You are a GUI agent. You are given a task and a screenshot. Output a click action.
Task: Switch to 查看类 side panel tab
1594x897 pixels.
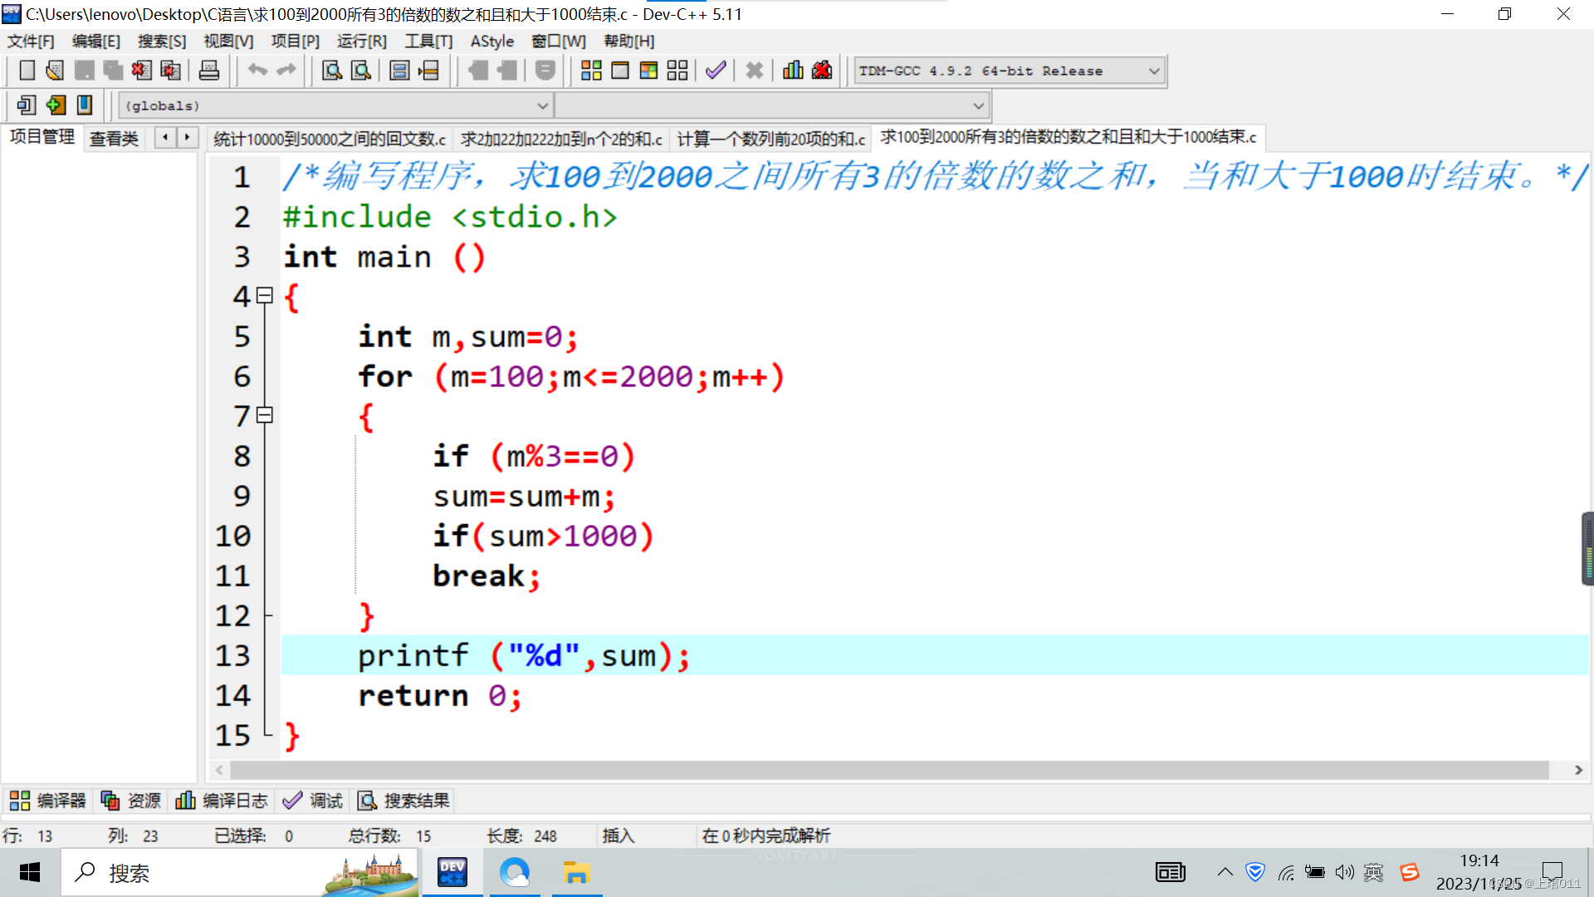tap(114, 139)
